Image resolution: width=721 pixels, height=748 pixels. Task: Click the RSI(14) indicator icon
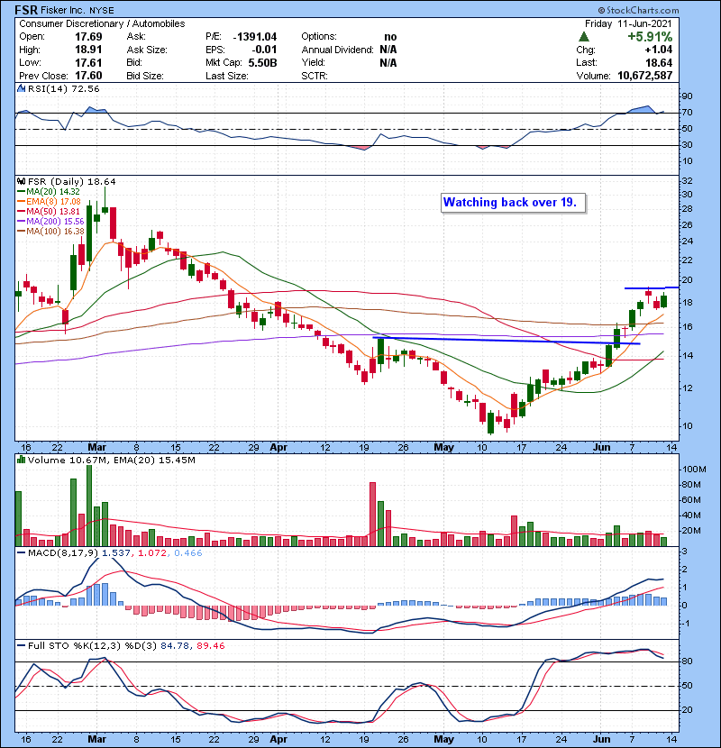coord(22,88)
